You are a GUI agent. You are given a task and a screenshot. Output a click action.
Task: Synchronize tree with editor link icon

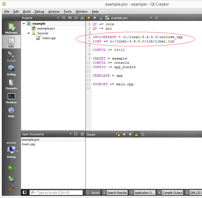pos(70,18)
